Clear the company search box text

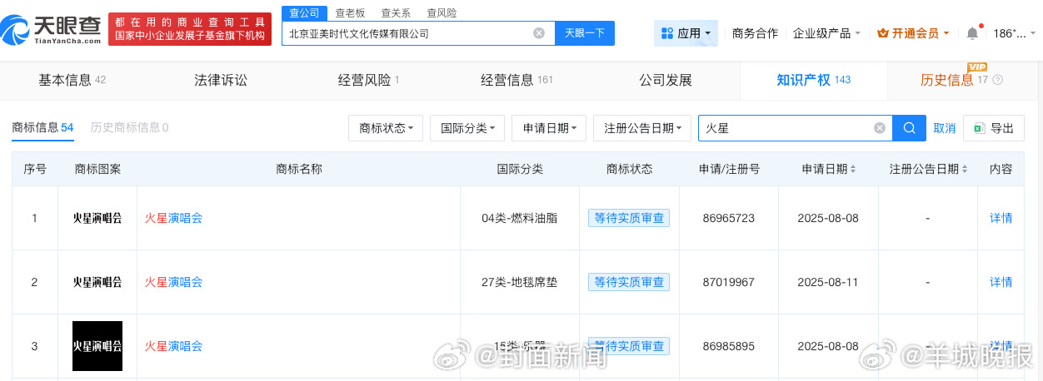[539, 33]
